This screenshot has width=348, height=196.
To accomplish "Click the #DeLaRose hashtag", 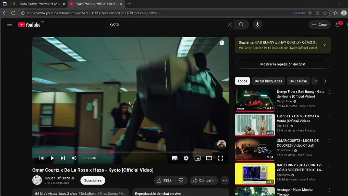I will (x=88, y=194).
